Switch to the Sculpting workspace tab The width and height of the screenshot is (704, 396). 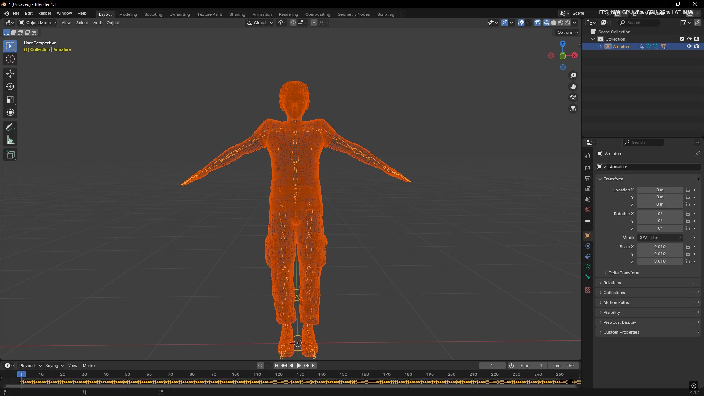point(153,14)
